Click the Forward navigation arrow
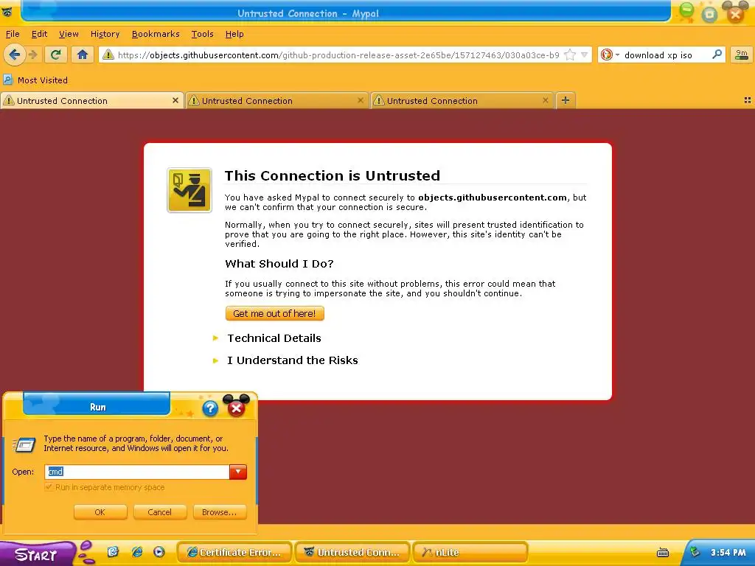 [32, 55]
